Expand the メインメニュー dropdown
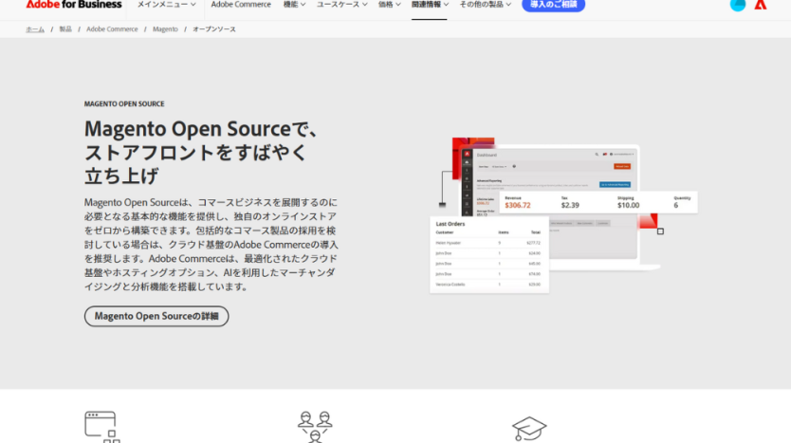791x443 pixels. 166,5
